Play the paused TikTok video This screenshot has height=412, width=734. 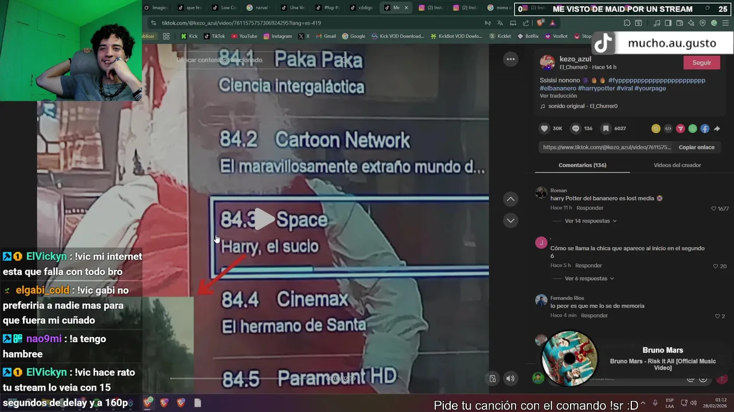[x=264, y=219]
